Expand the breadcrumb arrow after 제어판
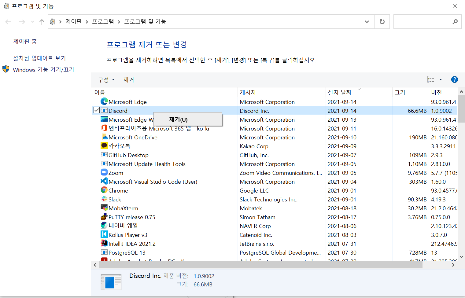The image size is (465, 298). 87,22
